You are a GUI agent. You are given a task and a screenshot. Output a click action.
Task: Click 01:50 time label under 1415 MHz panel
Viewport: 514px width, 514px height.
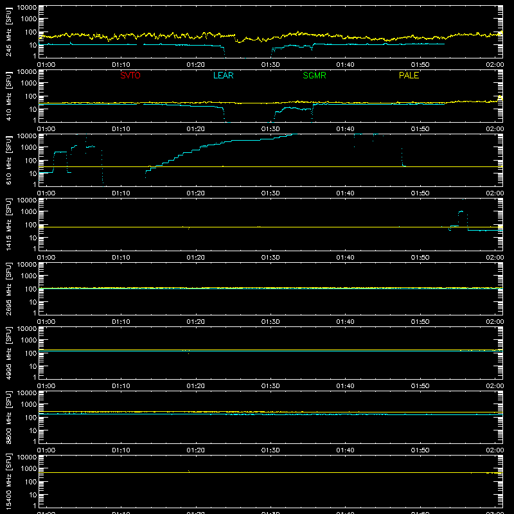(x=420, y=258)
